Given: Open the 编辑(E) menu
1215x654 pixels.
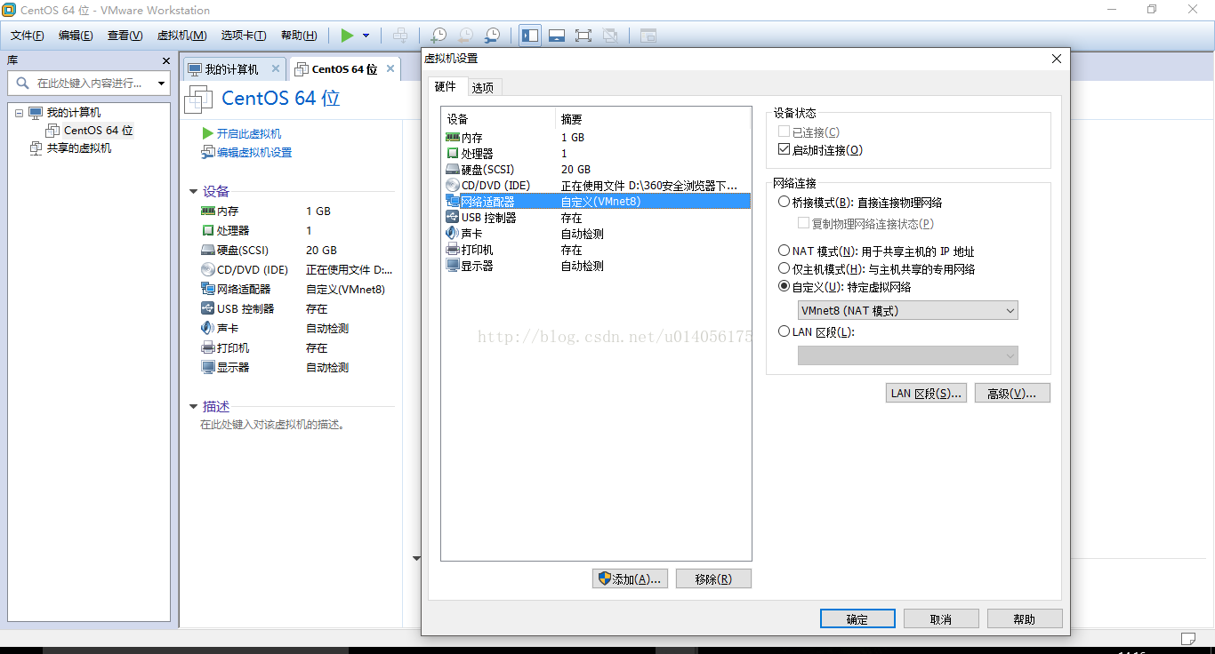Looking at the screenshot, I should pyautogui.click(x=76, y=36).
